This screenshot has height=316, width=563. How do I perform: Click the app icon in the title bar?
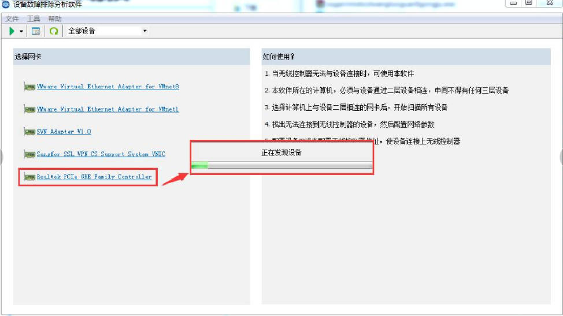tap(5, 4)
